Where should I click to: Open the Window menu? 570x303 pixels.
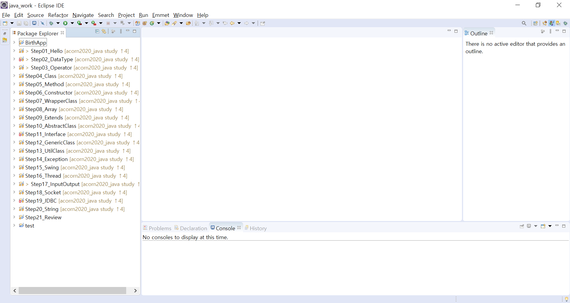(x=183, y=15)
